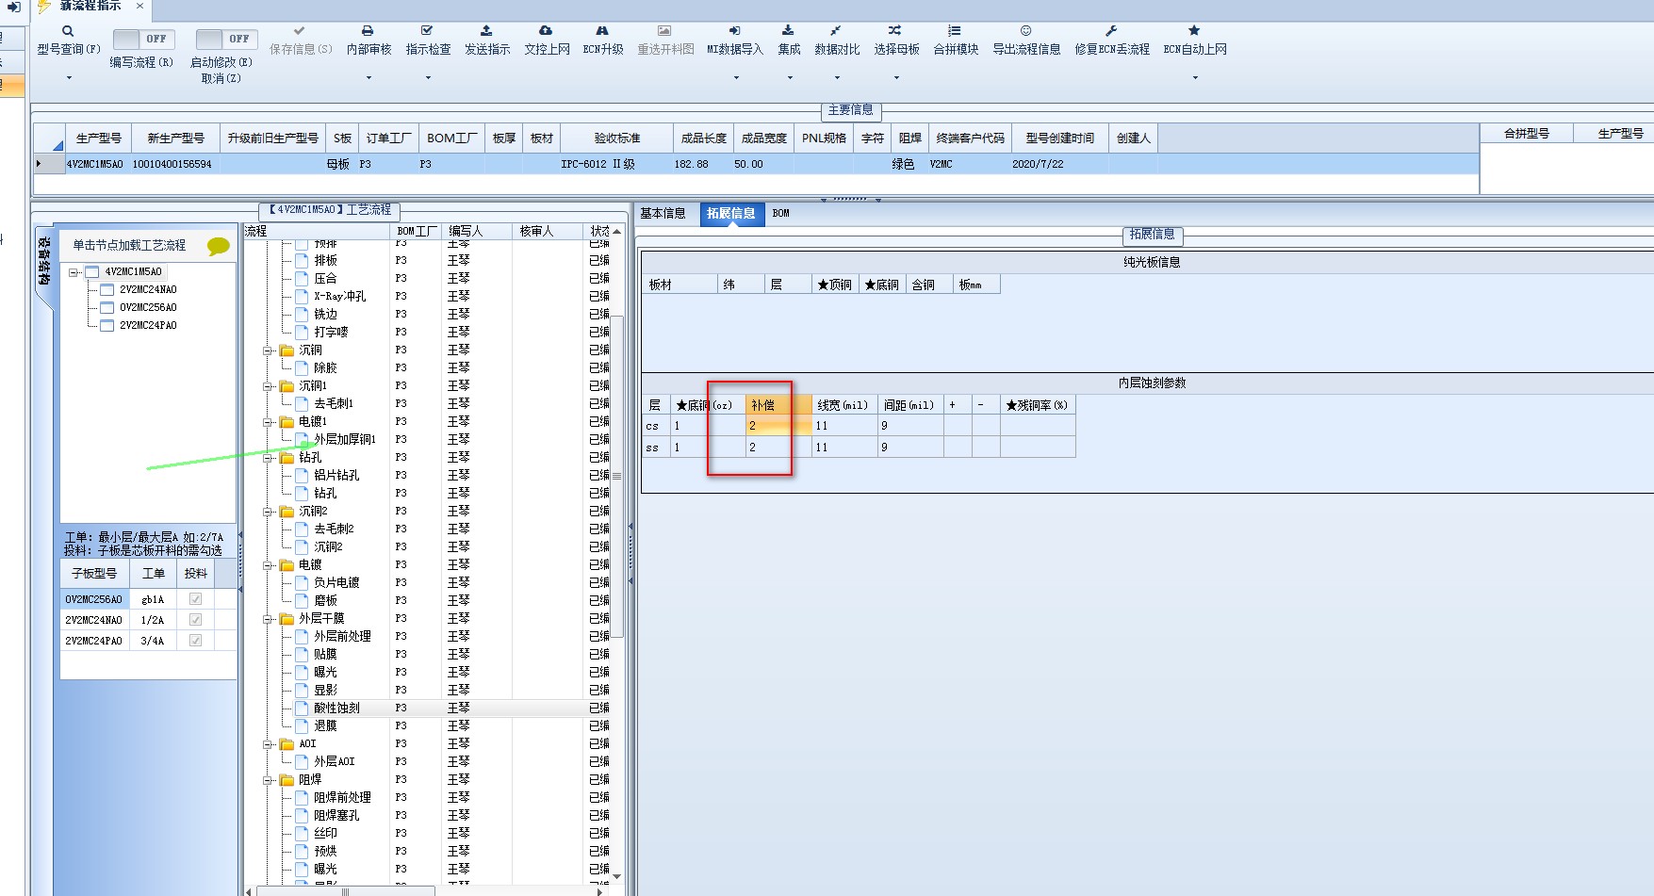The height and width of the screenshot is (896, 1654).
Task: Click the ECN自动上网 star icon
Action: tap(1194, 31)
